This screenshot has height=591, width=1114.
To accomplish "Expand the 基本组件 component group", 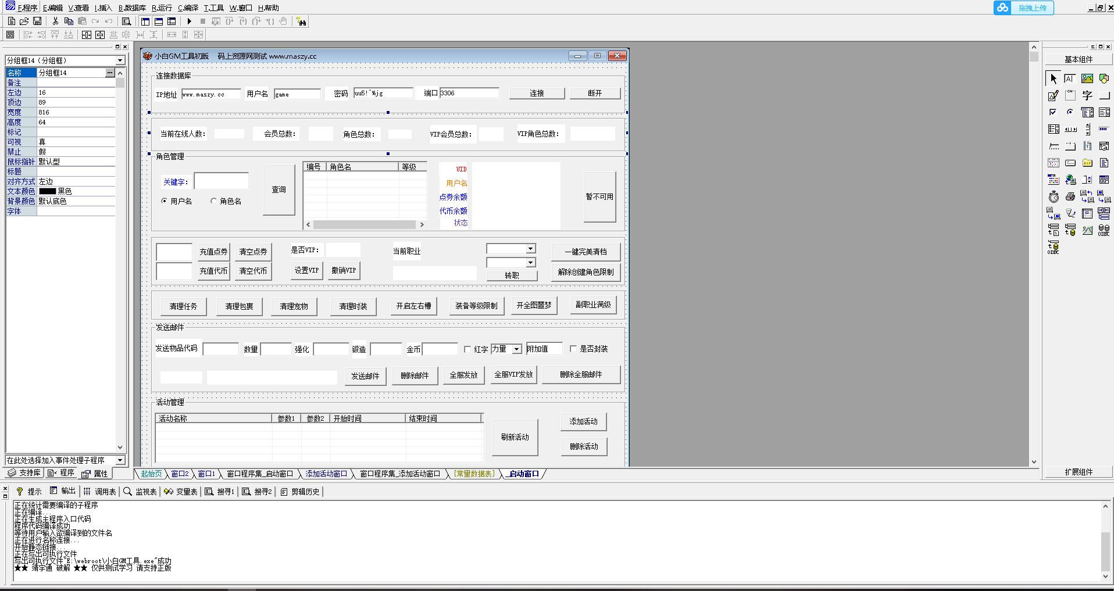I will [x=1079, y=59].
